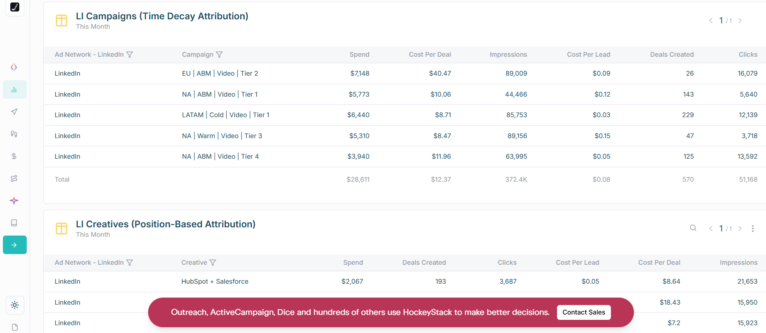Sort by Cost Per Deal in Creatives table
Viewport: 766px width, 333px height.
coord(659,262)
